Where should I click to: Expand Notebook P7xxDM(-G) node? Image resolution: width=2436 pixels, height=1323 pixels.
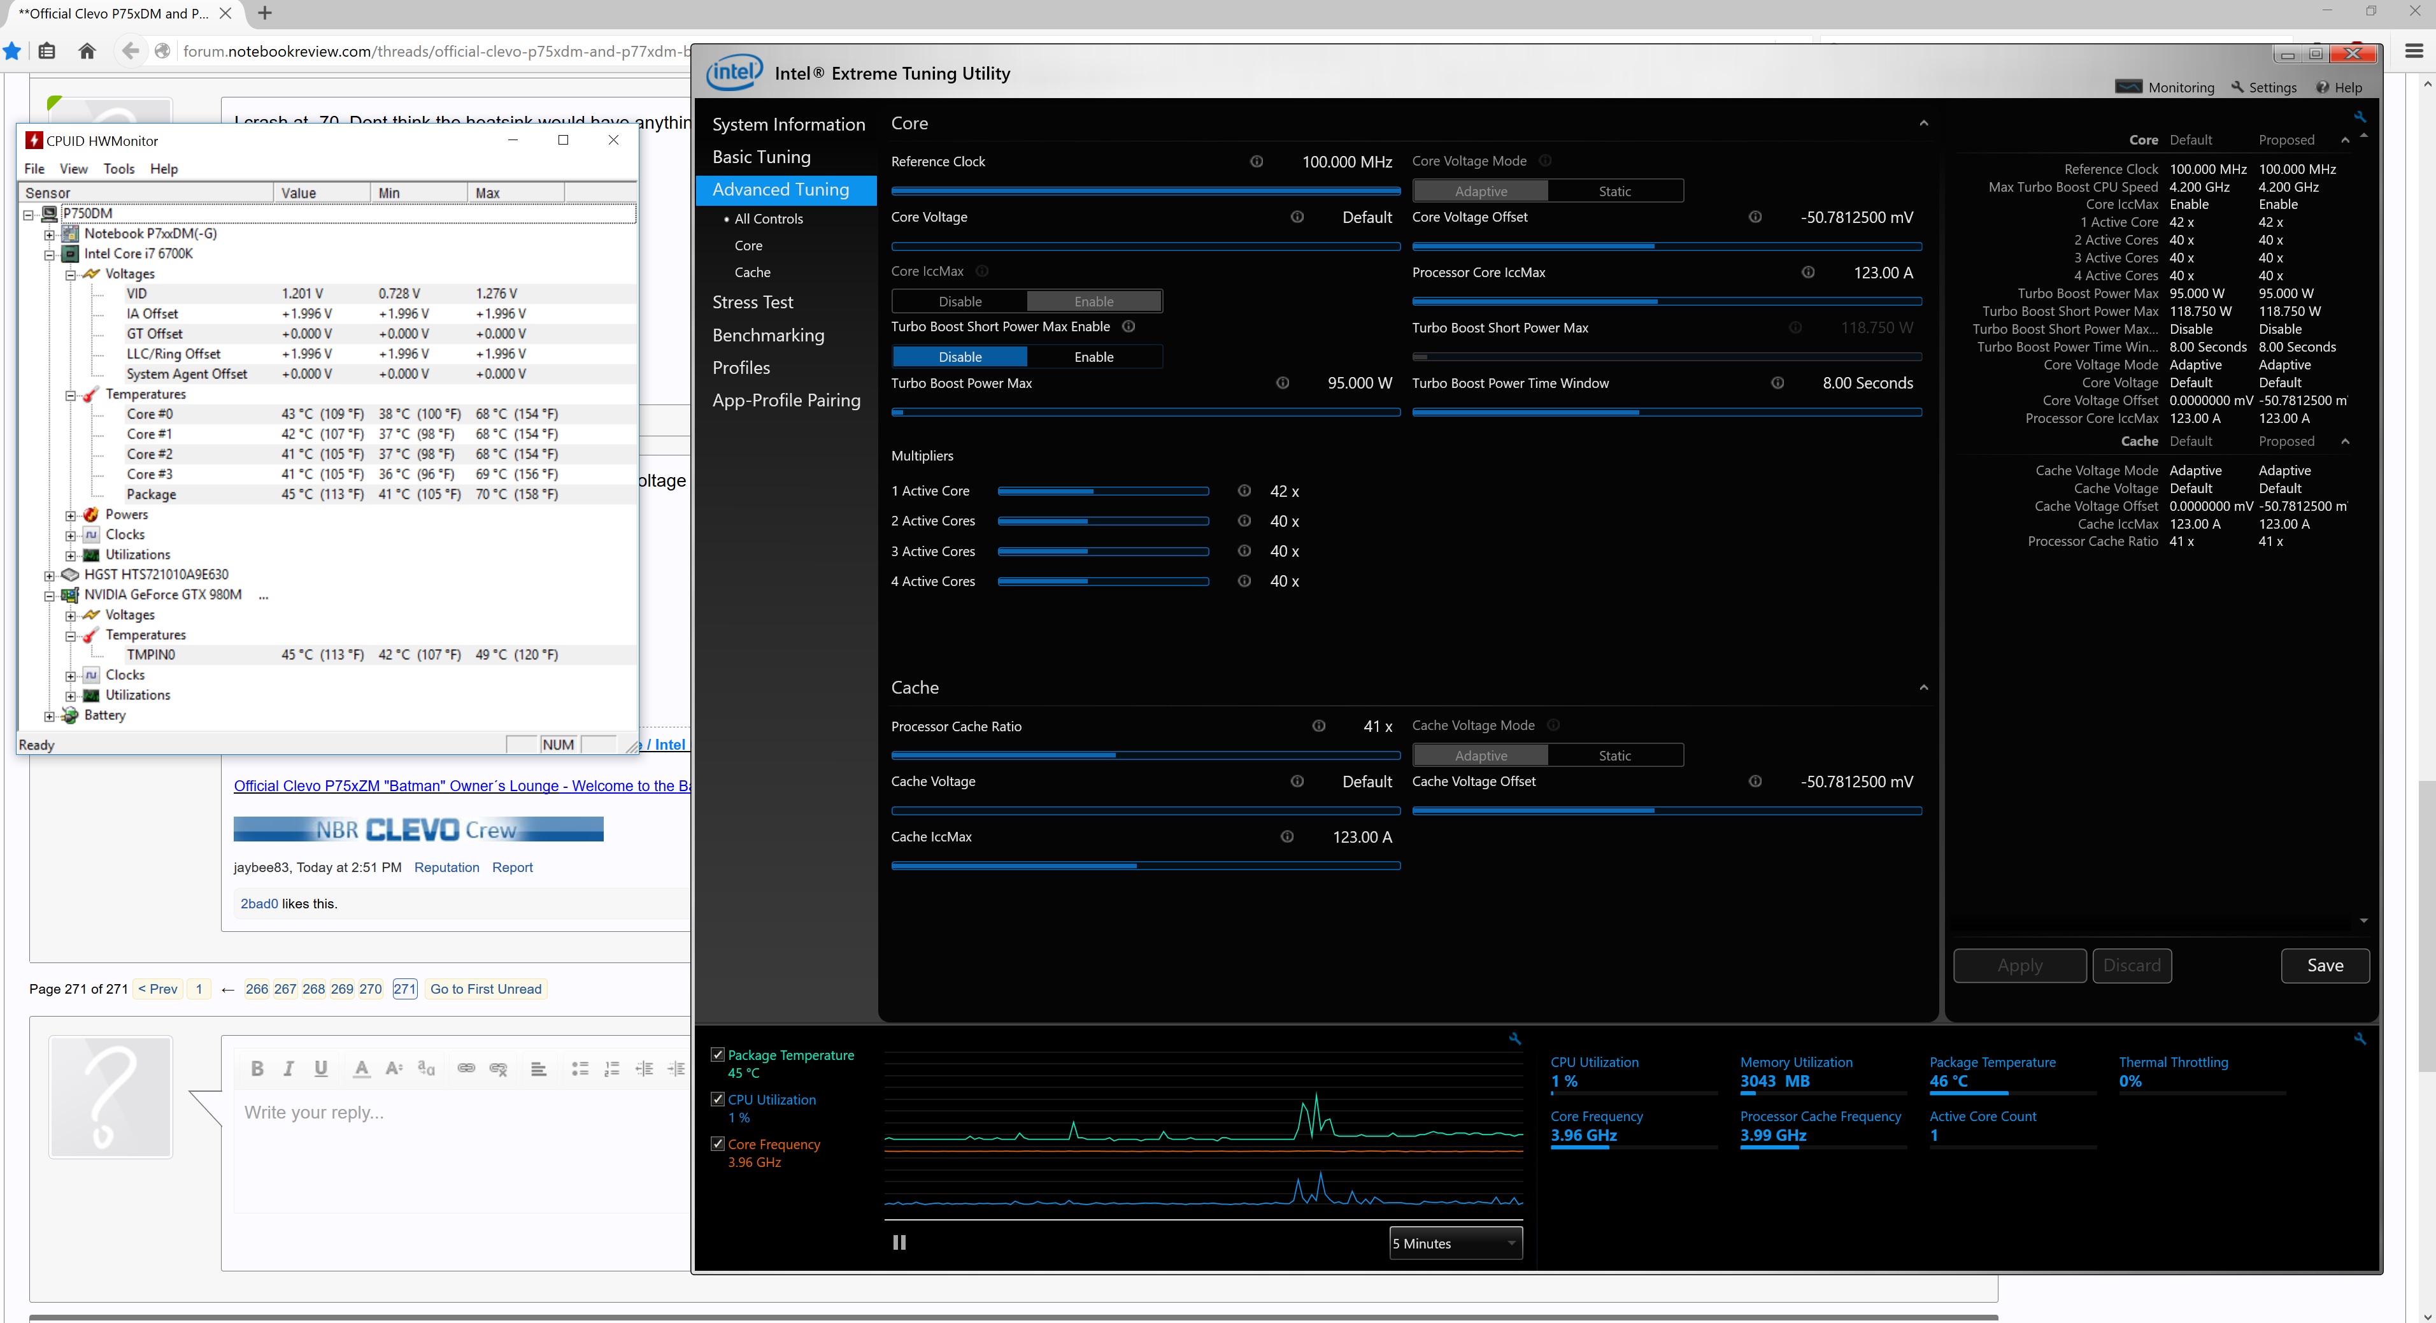(x=50, y=234)
